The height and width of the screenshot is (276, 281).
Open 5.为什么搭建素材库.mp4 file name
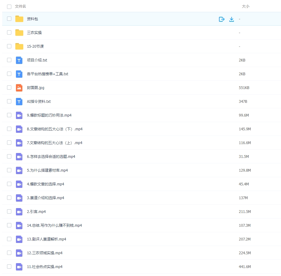coord(47,170)
